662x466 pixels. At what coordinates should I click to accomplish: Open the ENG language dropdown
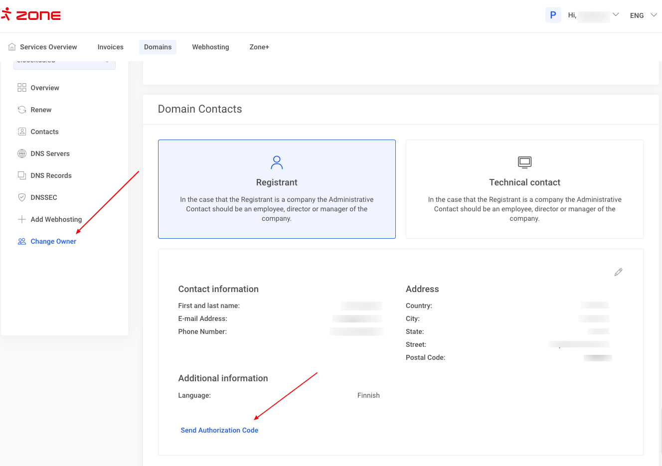(x=643, y=15)
